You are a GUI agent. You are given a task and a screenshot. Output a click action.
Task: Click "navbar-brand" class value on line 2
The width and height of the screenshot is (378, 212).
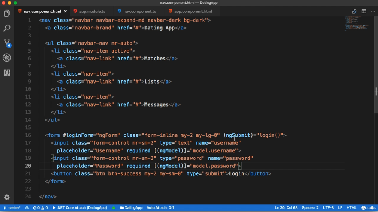coord(93,28)
